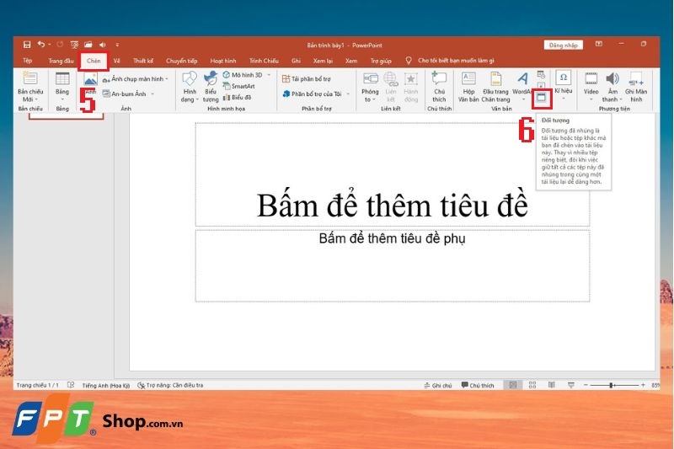Image resolution: width=674 pixels, height=449 pixels.
Task: Switch to the Trang đầu tab
Action: coord(61,61)
